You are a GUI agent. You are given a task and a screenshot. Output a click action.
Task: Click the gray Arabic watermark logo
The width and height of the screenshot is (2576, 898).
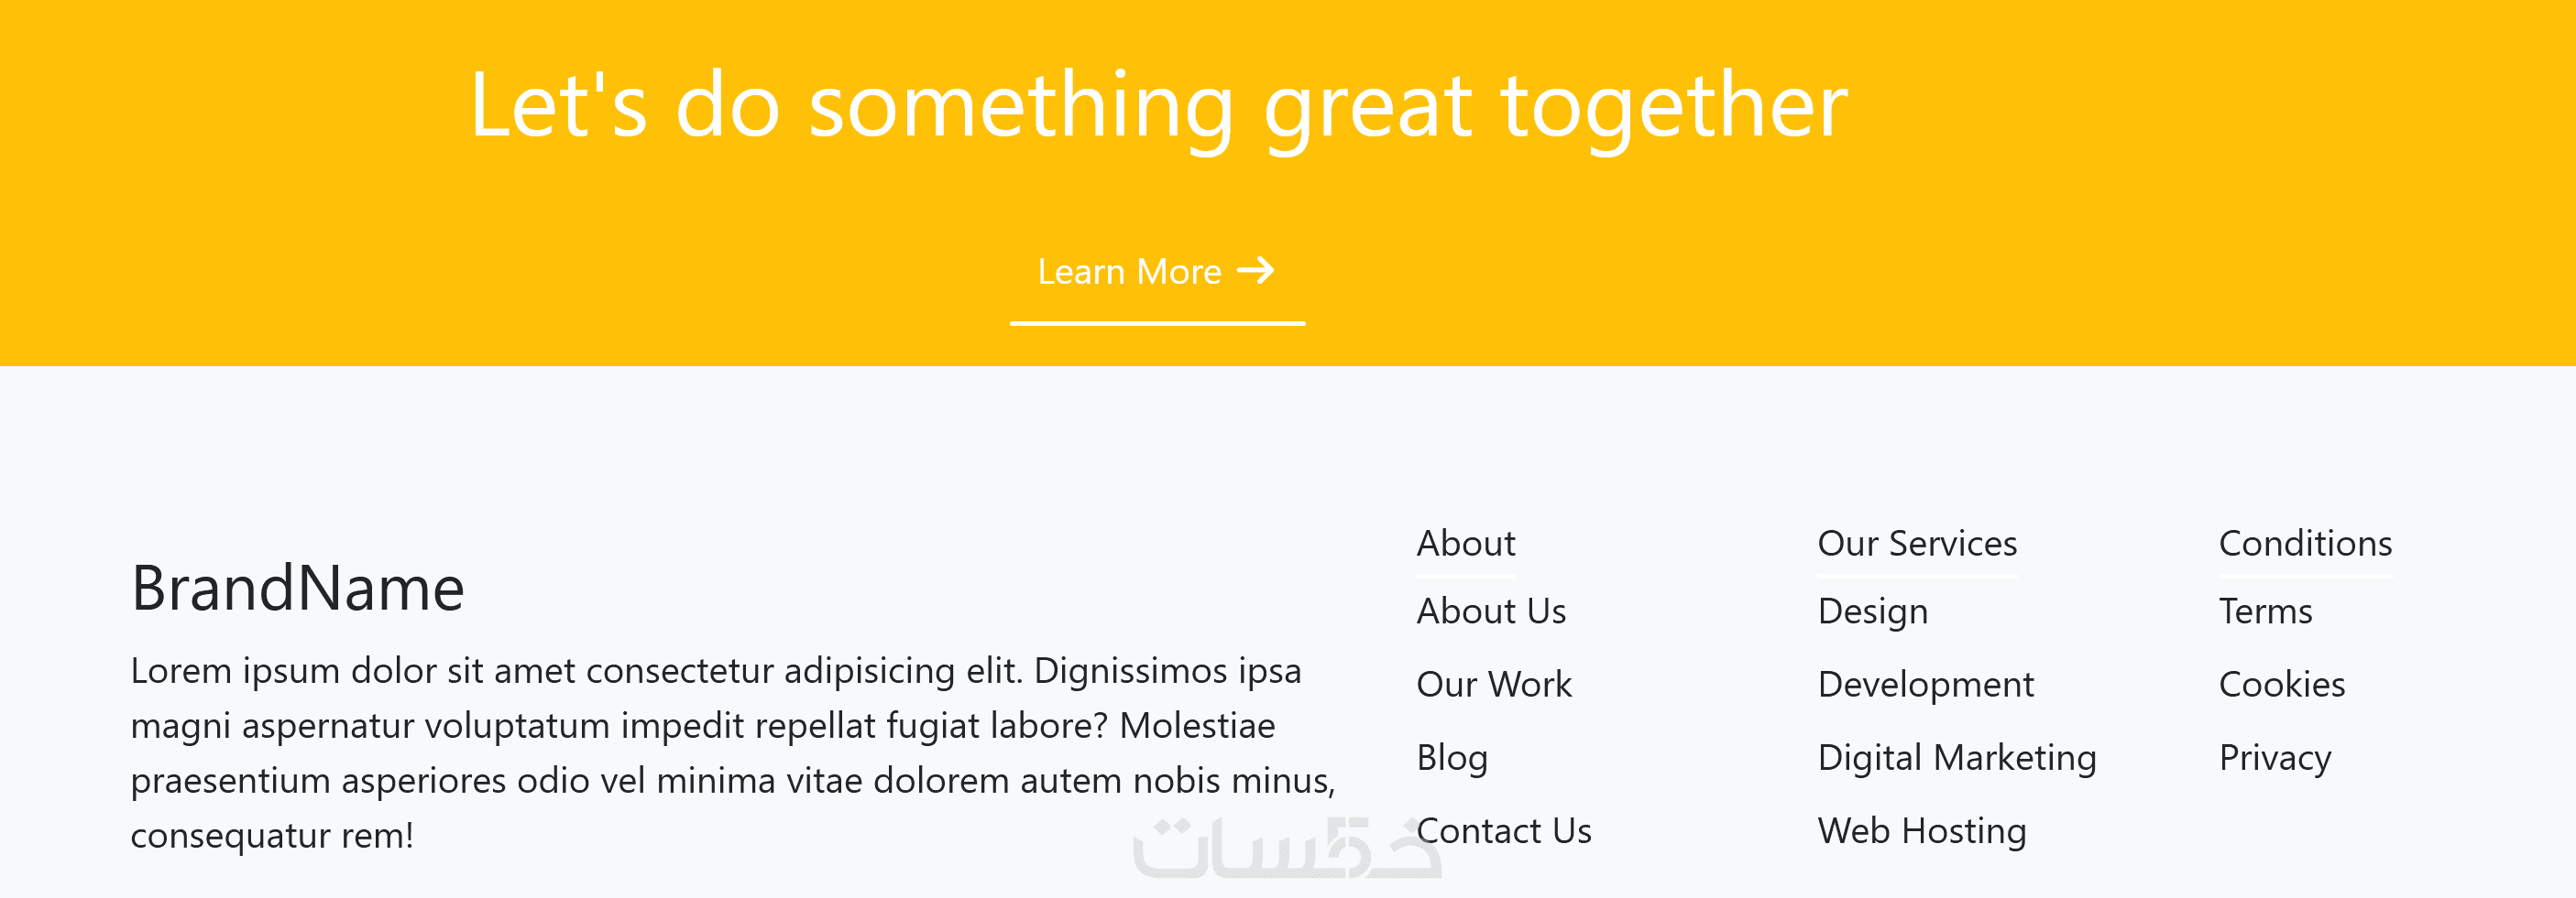pos(1285,849)
